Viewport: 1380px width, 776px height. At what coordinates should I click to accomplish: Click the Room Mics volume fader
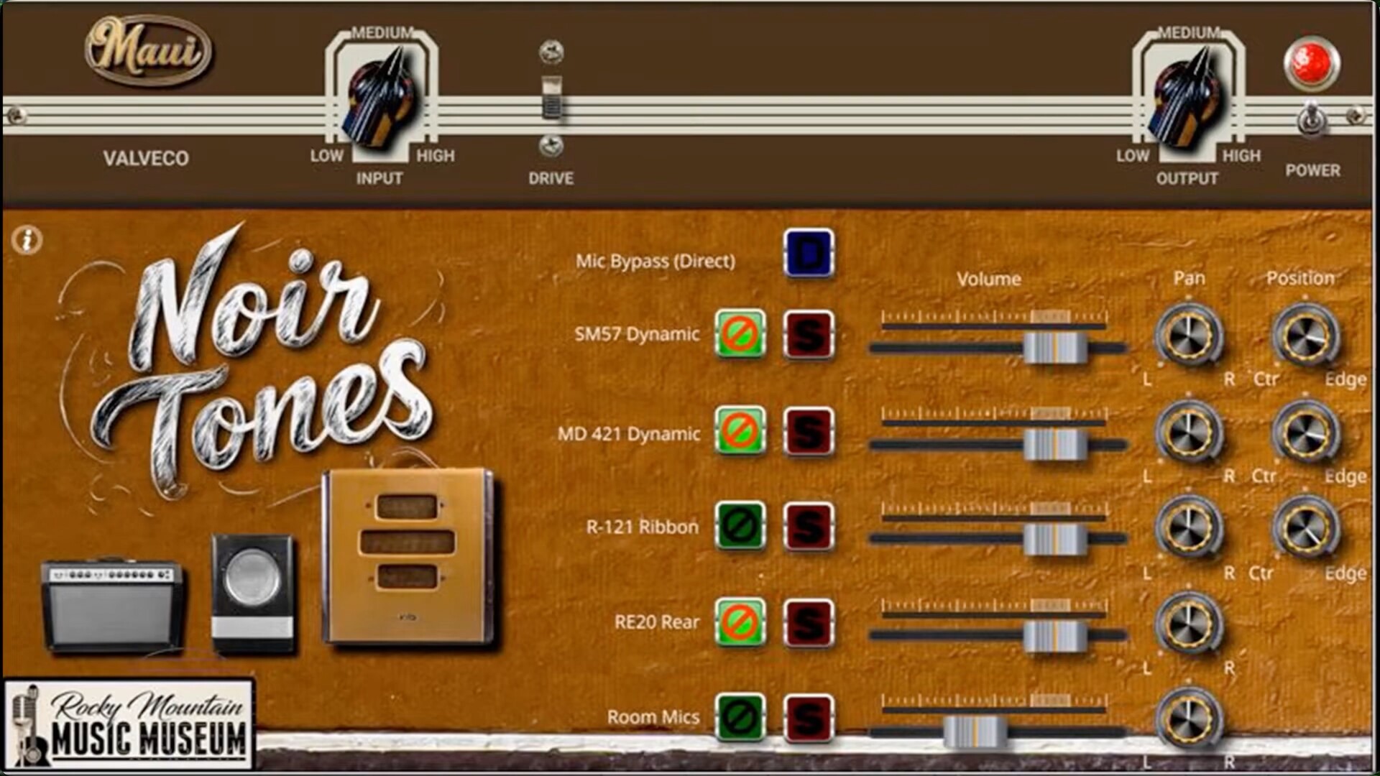coord(974,731)
